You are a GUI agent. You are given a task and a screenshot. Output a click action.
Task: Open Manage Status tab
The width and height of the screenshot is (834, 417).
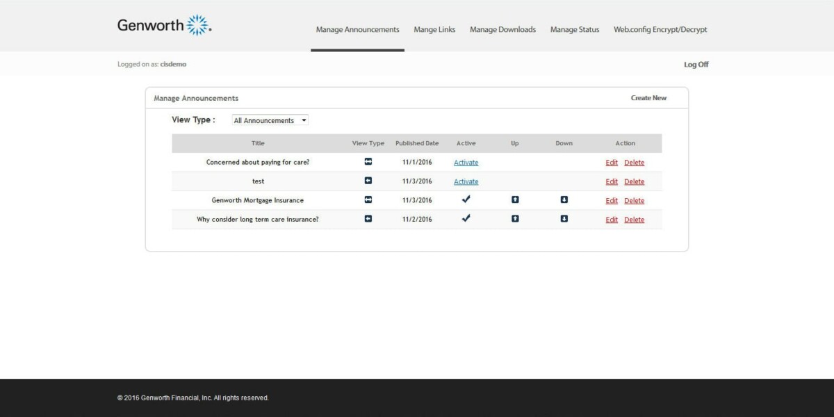[575, 30]
